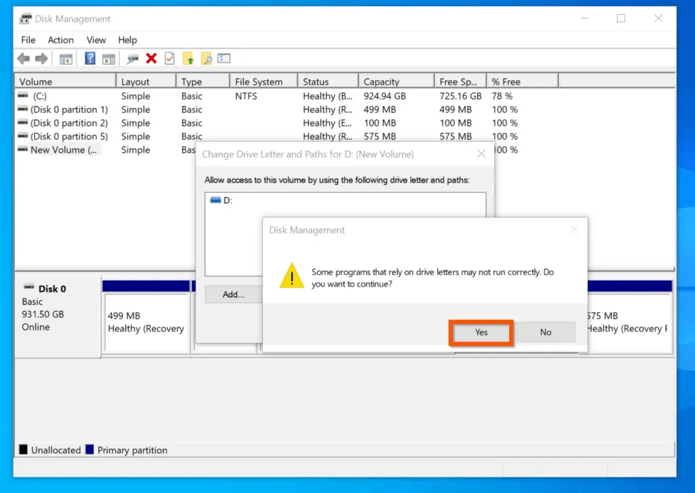Confirm the warning by clicking Yes
This screenshot has width=695, height=493.
pyautogui.click(x=481, y=332)
